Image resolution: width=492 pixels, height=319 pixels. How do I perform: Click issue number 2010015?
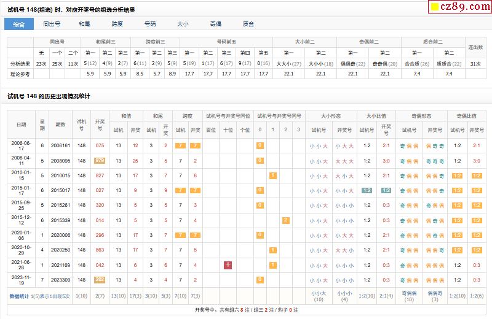click(x=60, y=175)
